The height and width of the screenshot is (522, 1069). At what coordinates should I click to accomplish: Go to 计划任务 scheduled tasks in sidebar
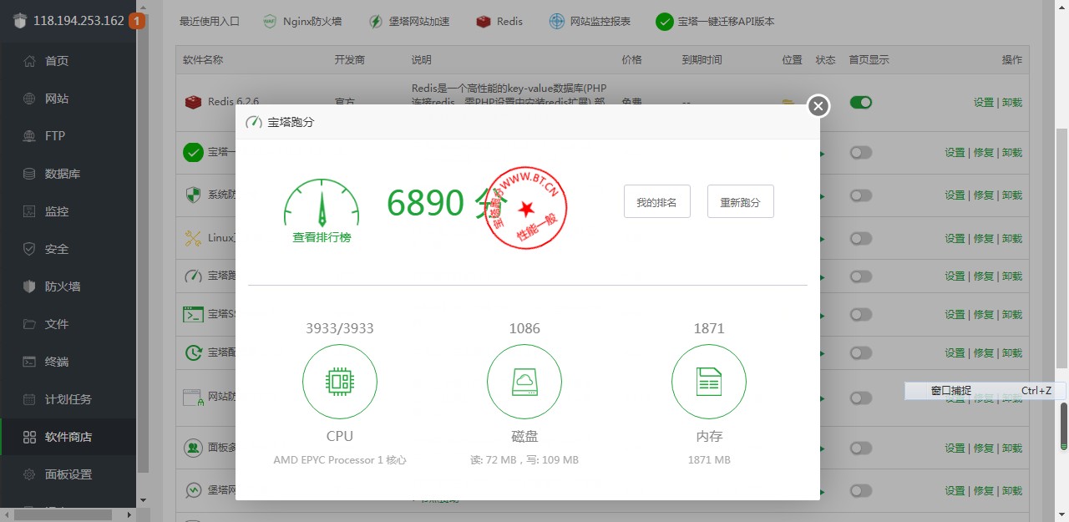[x=68, y=399]
